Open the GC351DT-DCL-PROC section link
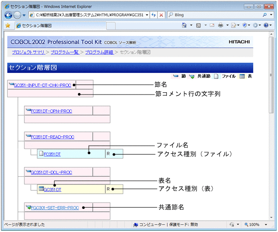This screenshot has height=232, width=278. [x=52, y=173]
